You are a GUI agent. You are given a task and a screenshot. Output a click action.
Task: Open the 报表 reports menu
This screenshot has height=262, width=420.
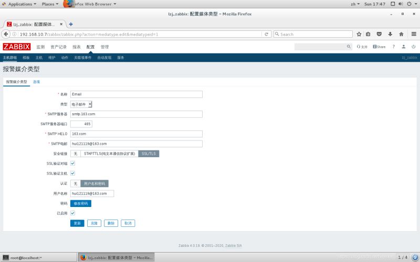point(76,47)
